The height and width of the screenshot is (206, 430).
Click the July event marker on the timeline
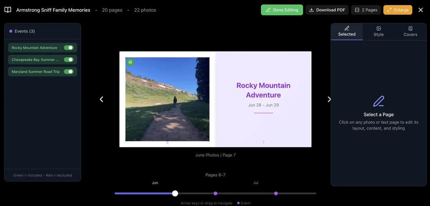(x=276, y=193)
